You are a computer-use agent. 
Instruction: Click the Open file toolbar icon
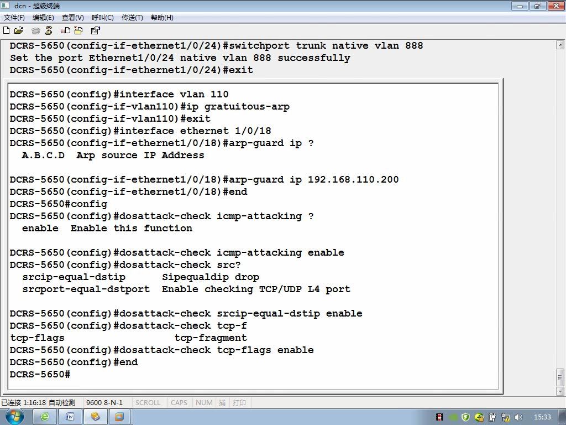(19, 31)
